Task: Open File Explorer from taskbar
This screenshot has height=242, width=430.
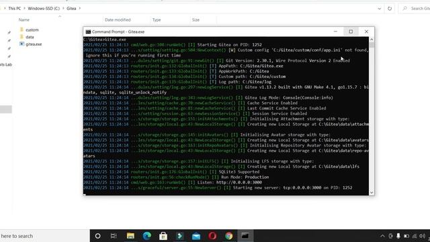Action: 130,236
